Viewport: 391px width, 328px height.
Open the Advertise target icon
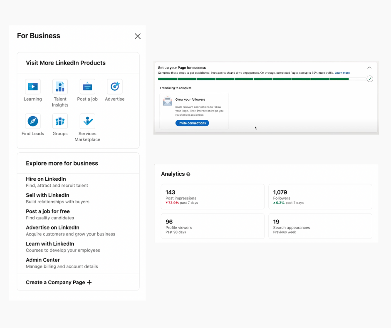click(115, 87)
